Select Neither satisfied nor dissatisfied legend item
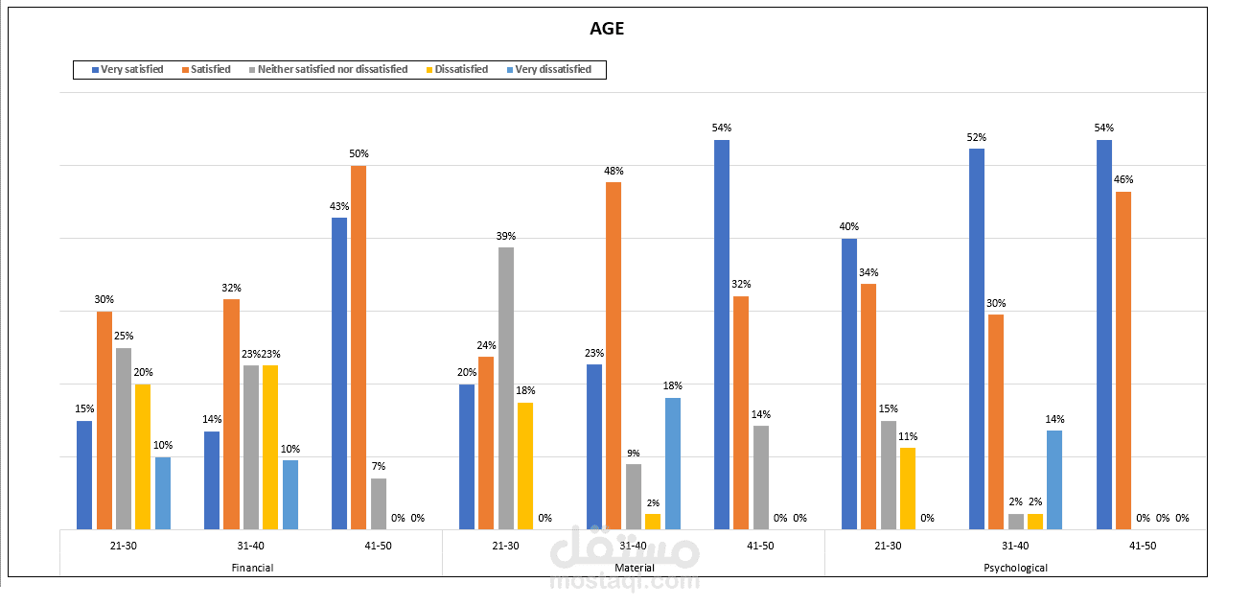Image resolution: width=1250 pixels, height=606 pixels. 329,70
